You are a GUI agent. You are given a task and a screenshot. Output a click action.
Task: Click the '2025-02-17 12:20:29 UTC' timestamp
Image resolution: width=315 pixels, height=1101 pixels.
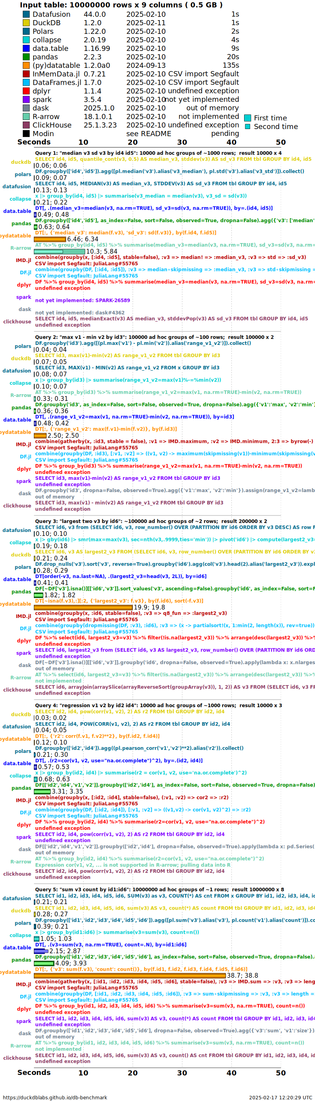(x=280, y=1097)
